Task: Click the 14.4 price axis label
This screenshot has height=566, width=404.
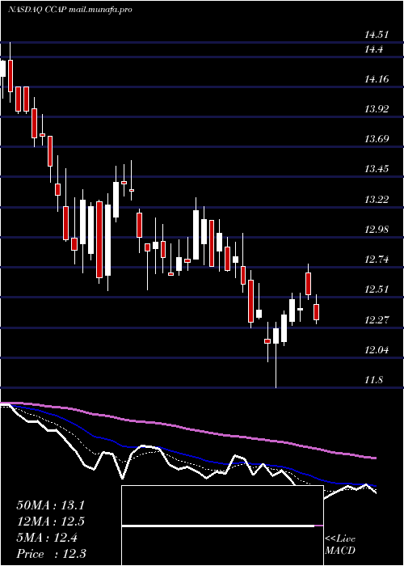Action: point(373,49)
